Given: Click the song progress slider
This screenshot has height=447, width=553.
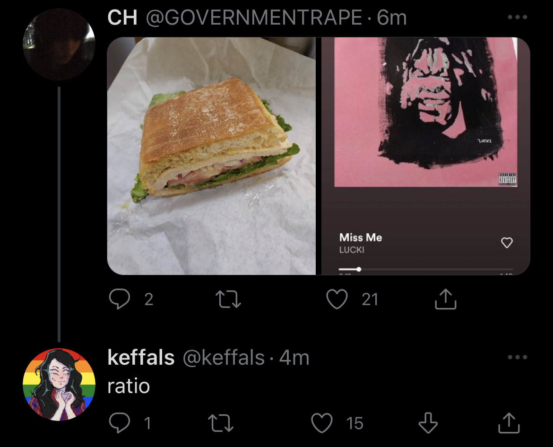Looking at the screenshot, I should pos(425,270).
